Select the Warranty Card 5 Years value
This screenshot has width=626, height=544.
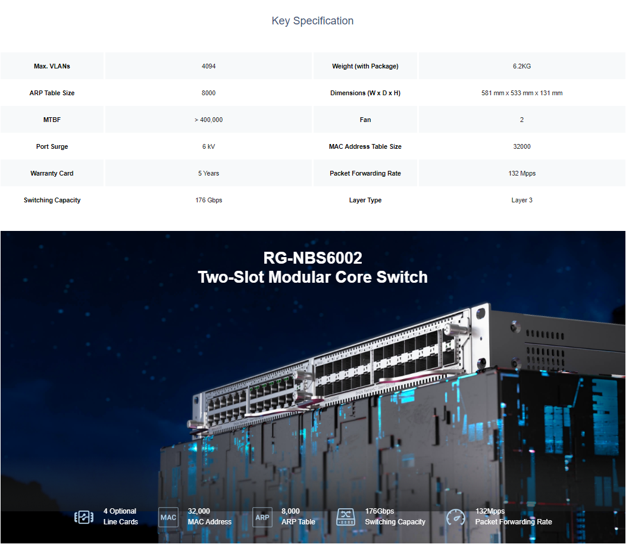[208, 173]
